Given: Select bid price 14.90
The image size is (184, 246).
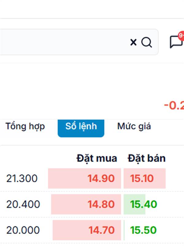Looking at the screenshot, I should click(x=101, y=178).
